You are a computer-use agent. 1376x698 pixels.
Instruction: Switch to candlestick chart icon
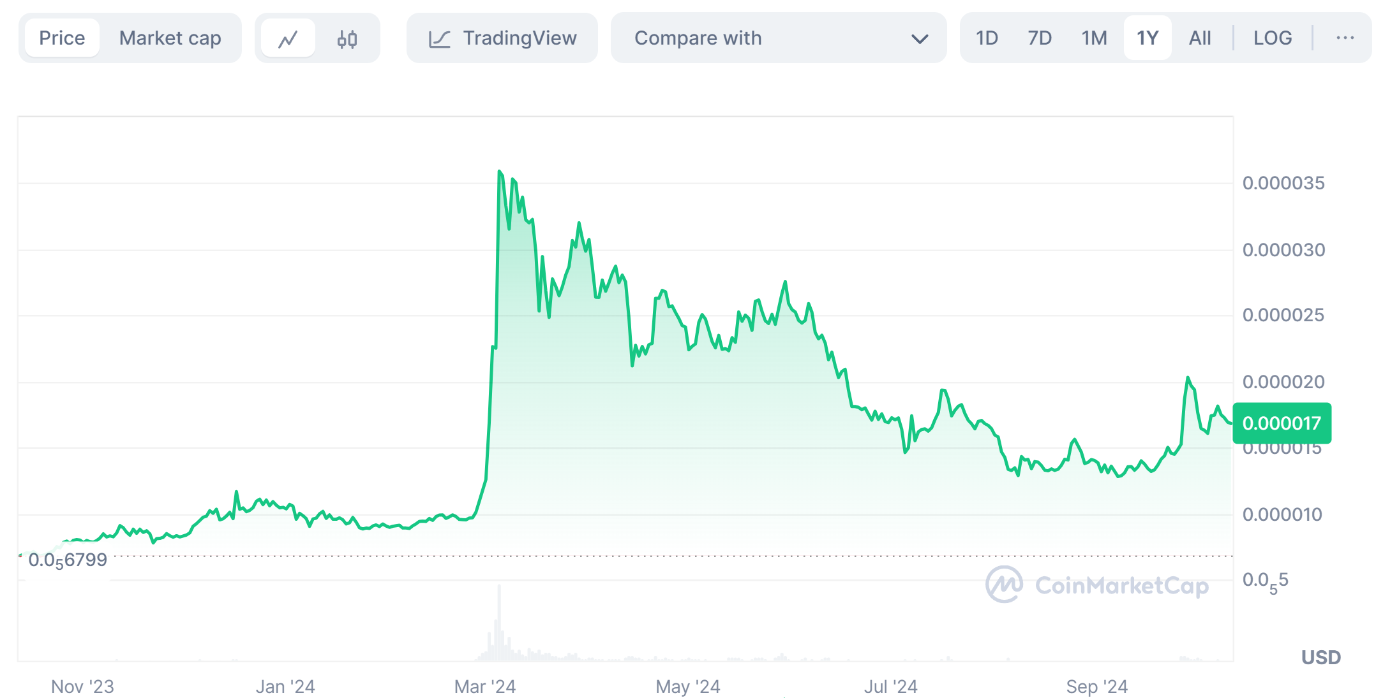(347, 39)
